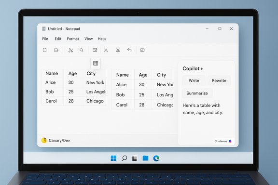Image resolution: width=278 pixels, height=185 pixels.
Task: Open the Help menu
Action: click(x=102, y=39)
